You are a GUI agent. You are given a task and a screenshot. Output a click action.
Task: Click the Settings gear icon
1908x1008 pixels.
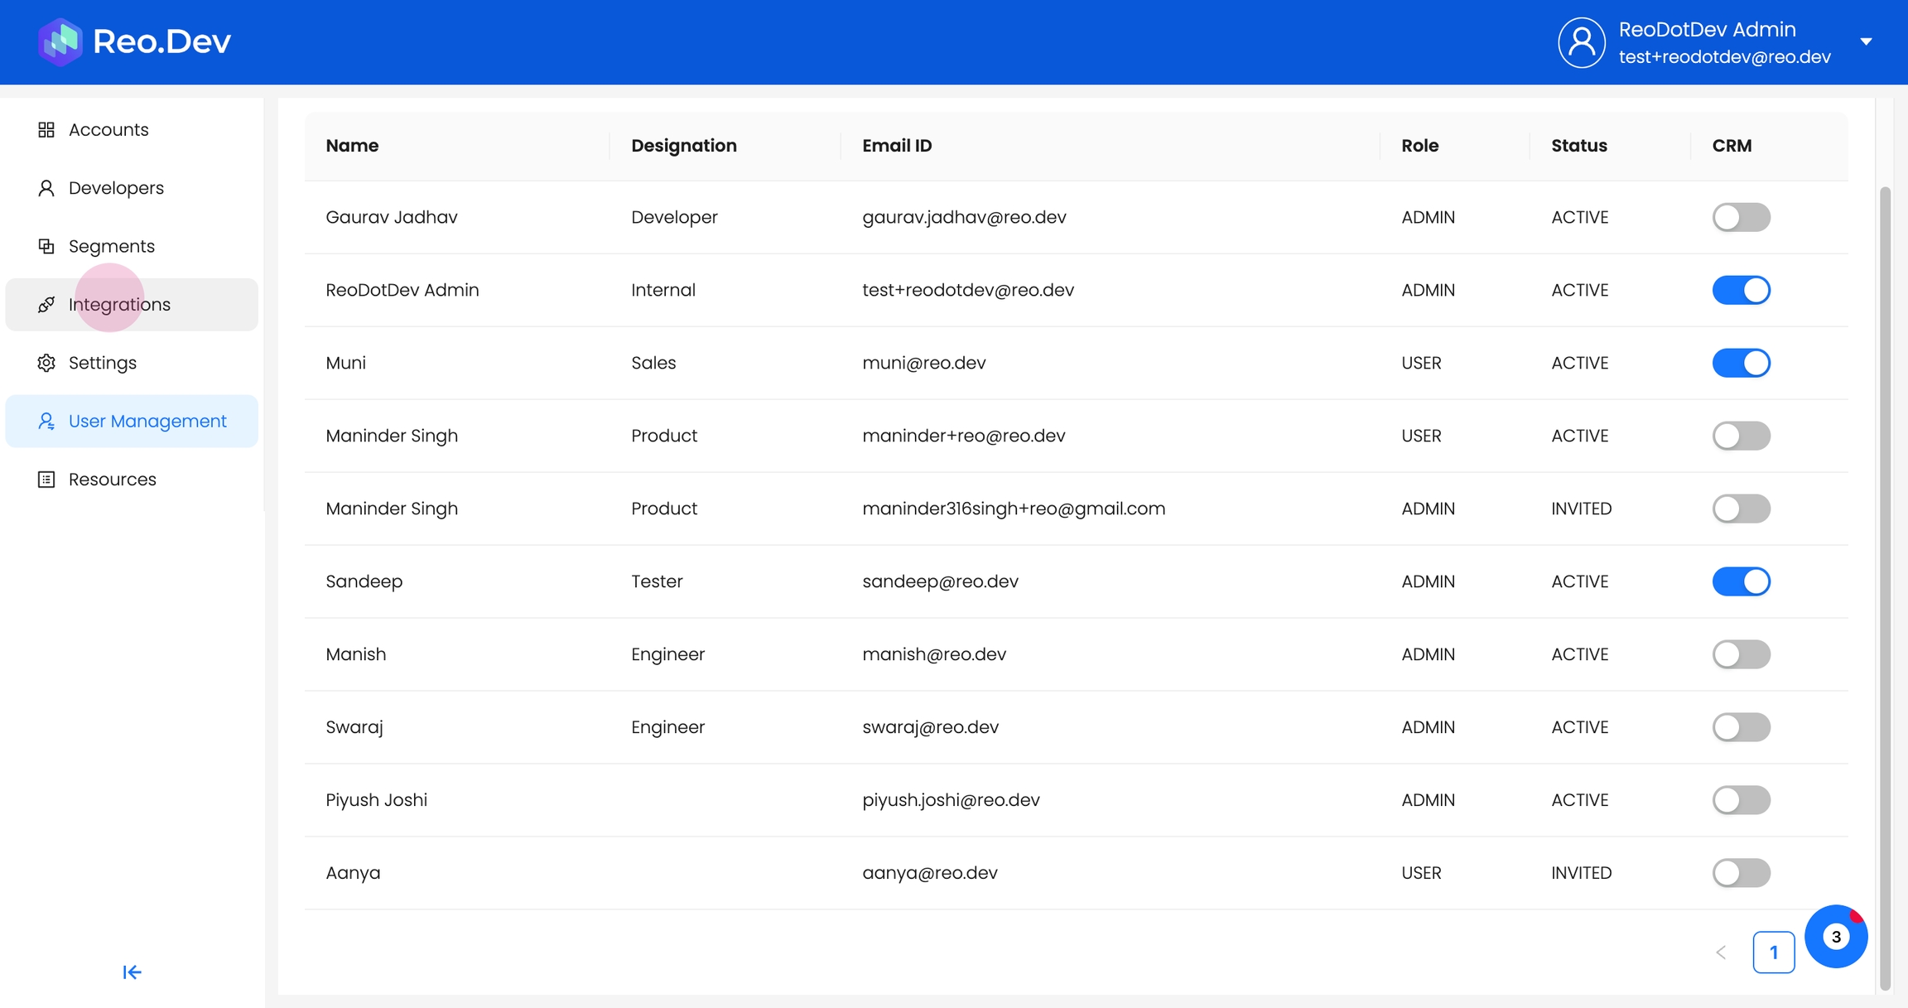point(46,363)
